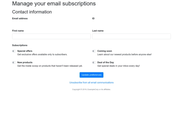Image resolution: width=183 pixels, height=137 pixels.
Task: Toggle the Deal of the Day switch
Action: (94, 63)
